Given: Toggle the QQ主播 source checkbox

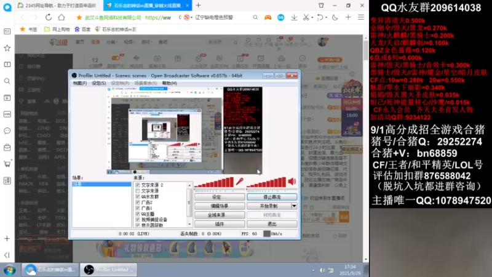Looking at the screenshot, I should [x=137, y=214].
